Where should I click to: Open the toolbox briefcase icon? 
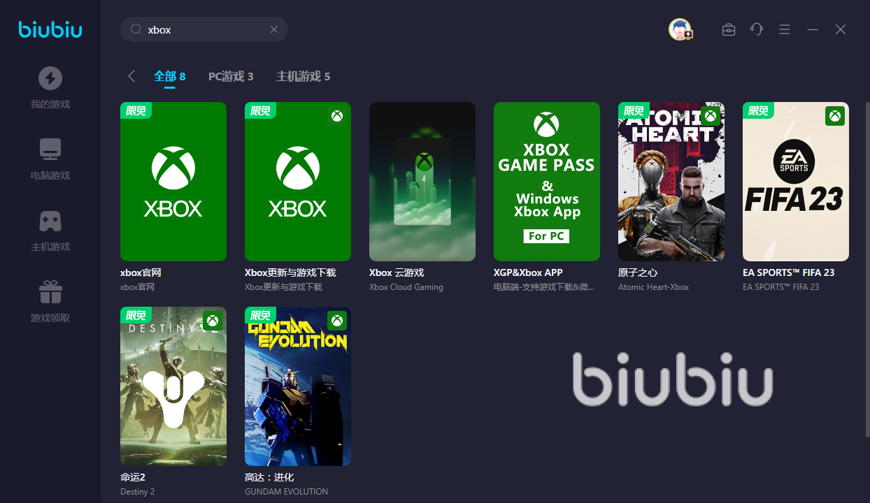pyautogui.click(x=729, y=29)
